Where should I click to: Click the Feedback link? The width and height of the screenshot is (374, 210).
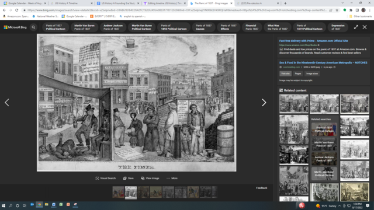262,188
